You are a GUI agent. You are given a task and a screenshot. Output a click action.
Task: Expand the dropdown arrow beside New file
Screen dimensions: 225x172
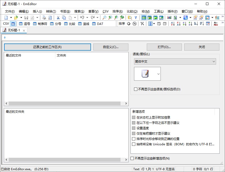point(11,18)
